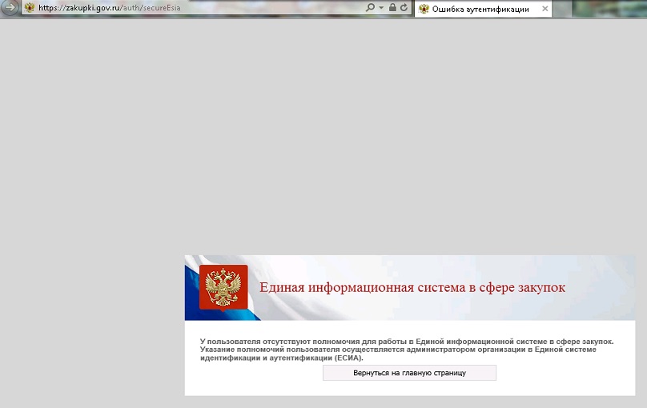Click the flag stripes left of the emblem

[x=191, y=292]
